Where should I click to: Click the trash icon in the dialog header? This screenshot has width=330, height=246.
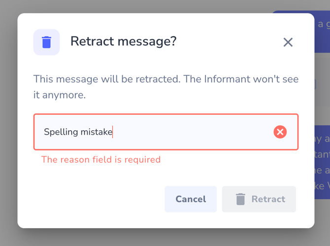coord(46,42)
